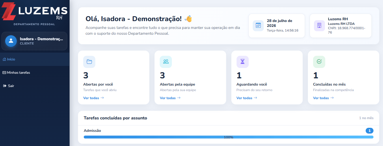
Task: Click the Tarefas concluídas por assunto heading
Action: click(x=116, y=118)
